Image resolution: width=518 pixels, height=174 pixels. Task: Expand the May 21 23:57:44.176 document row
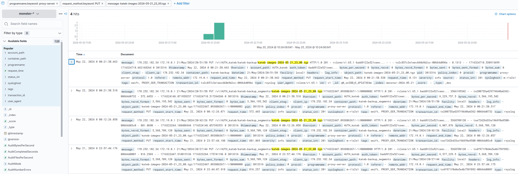71,148
